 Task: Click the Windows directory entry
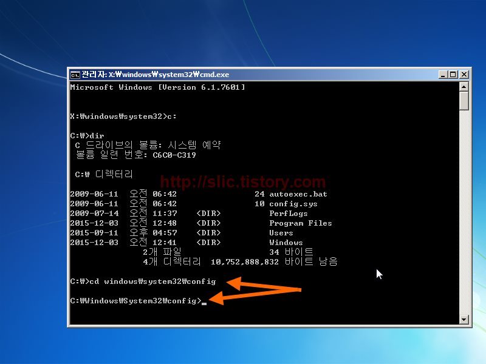tap(286, 242)
